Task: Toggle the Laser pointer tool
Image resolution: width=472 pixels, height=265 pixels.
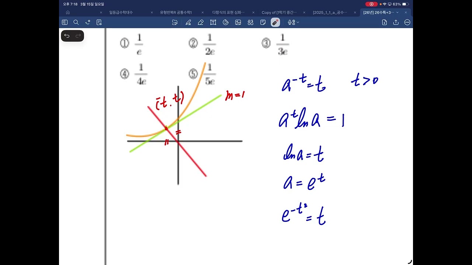Action: click(275, 22)
